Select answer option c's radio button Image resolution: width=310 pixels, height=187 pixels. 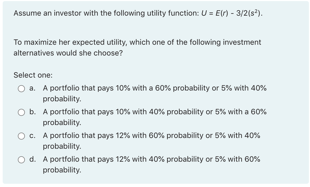coord(22,136)
